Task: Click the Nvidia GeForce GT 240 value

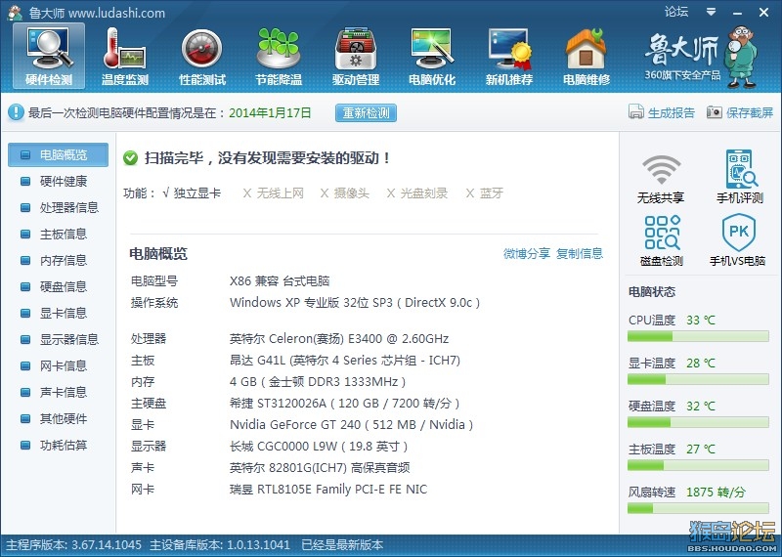Action: 351,425
